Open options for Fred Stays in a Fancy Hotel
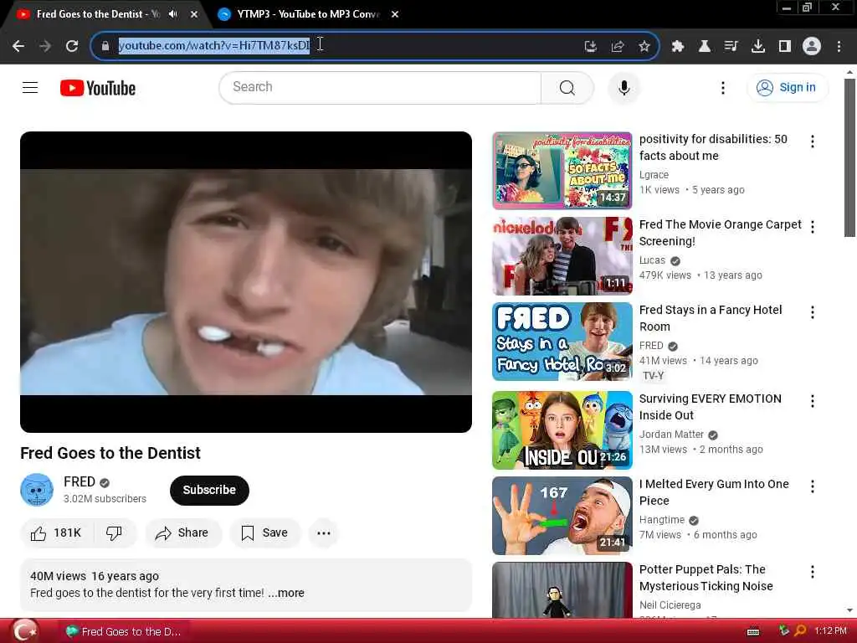 tap(812, 312)
